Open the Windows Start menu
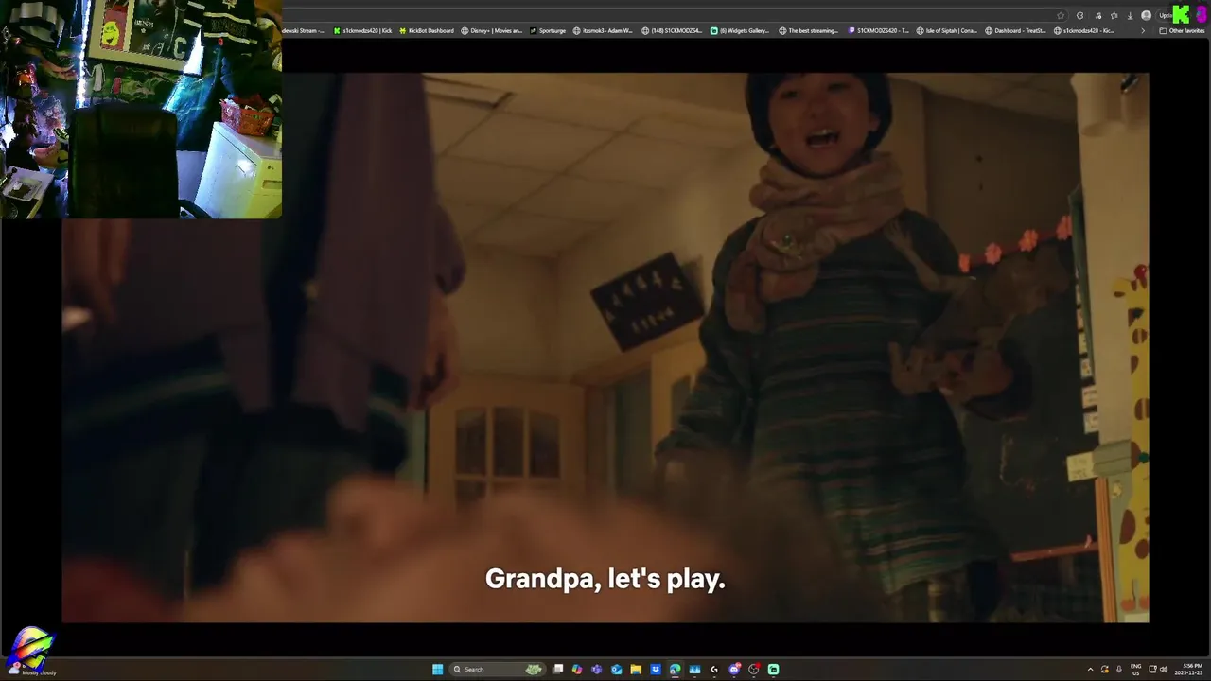The image size is (1211, 681). (437, 670)
